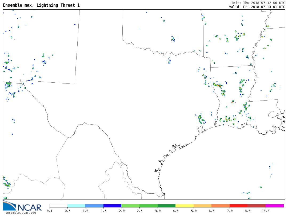Click the orange 6.0–7.0 color swatch

click(221, 206)
